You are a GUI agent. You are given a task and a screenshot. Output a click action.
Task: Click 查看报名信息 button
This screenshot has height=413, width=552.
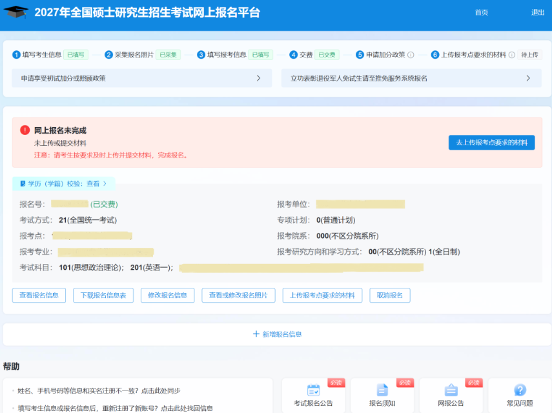(39, 295)
